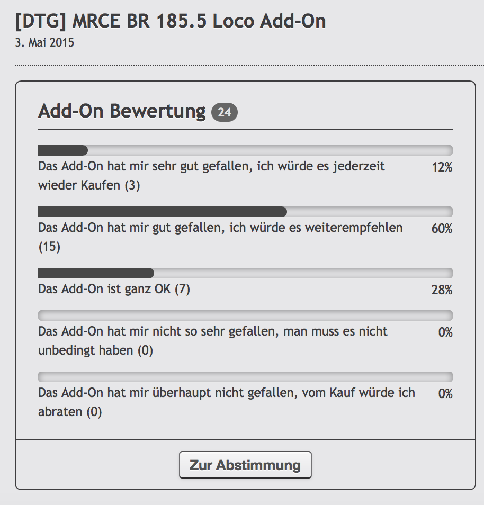Screen dimensions: 484x505
Task: Open the MRCE BR 185.5 Loco Add-On title
Action: (171, 21)
